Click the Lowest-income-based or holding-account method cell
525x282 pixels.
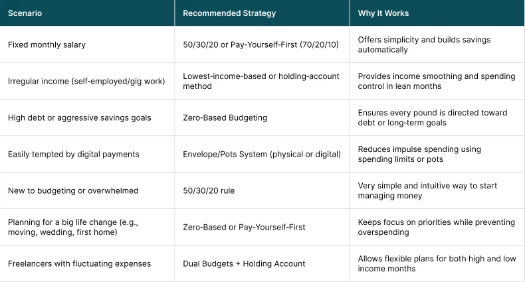pyautogui.click(x=261, y=82)
